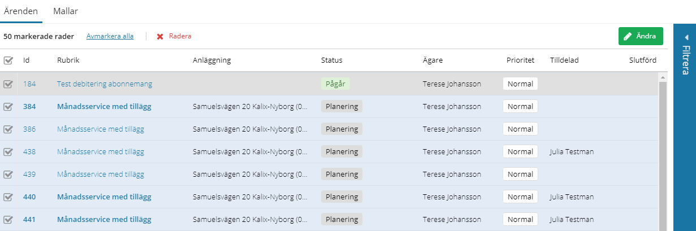Uncheck the checkbox for row 441

[x=8, y=219]
